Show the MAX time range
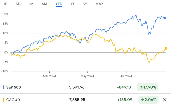 pos(99,4)
